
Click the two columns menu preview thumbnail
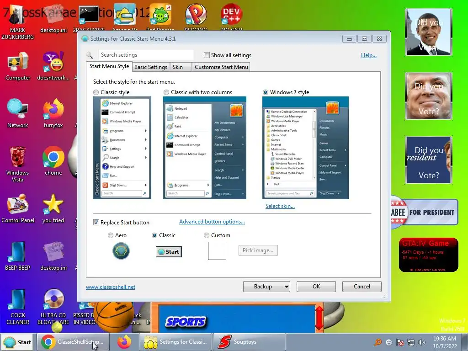pyautogui.click(x=204, y=148)
